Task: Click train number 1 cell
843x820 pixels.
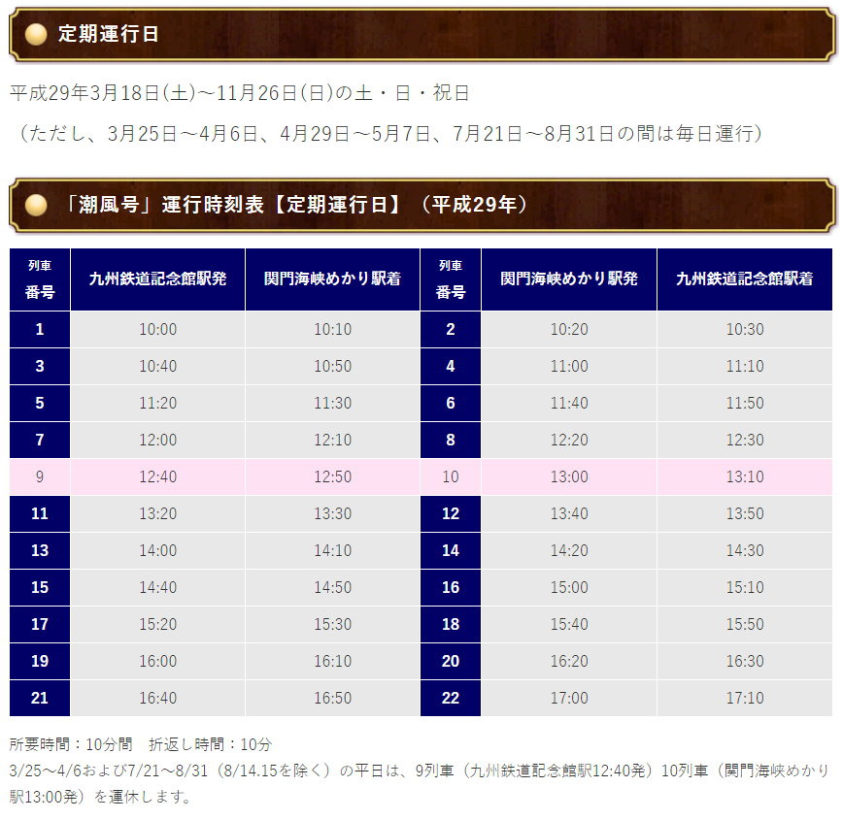Action: [40, 329]
